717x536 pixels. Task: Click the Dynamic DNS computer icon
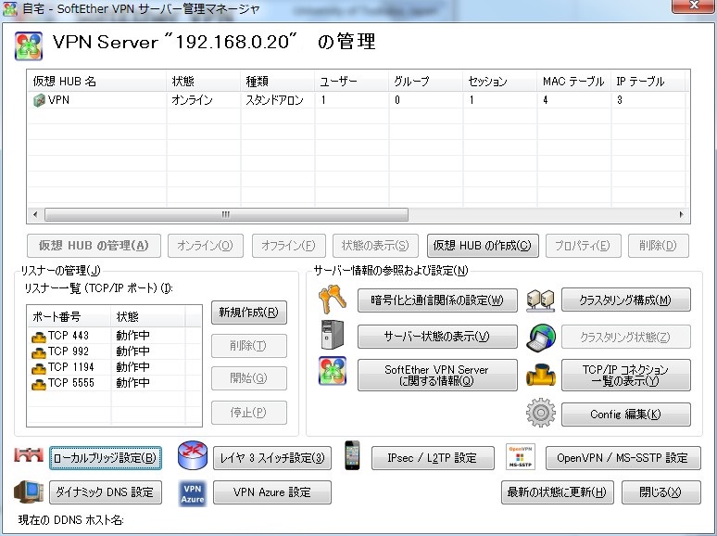tap(29, 491)
